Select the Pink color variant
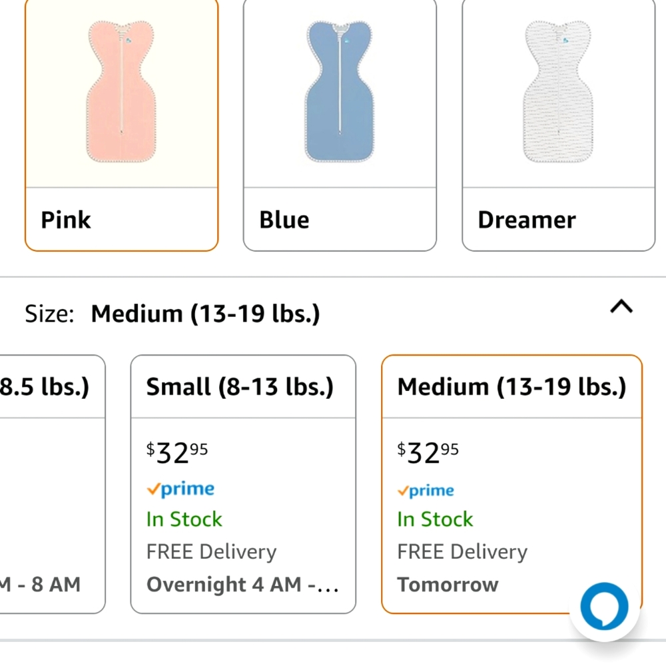Image resolution: width=666 pixels, height=666 pixels. [120, 127]
